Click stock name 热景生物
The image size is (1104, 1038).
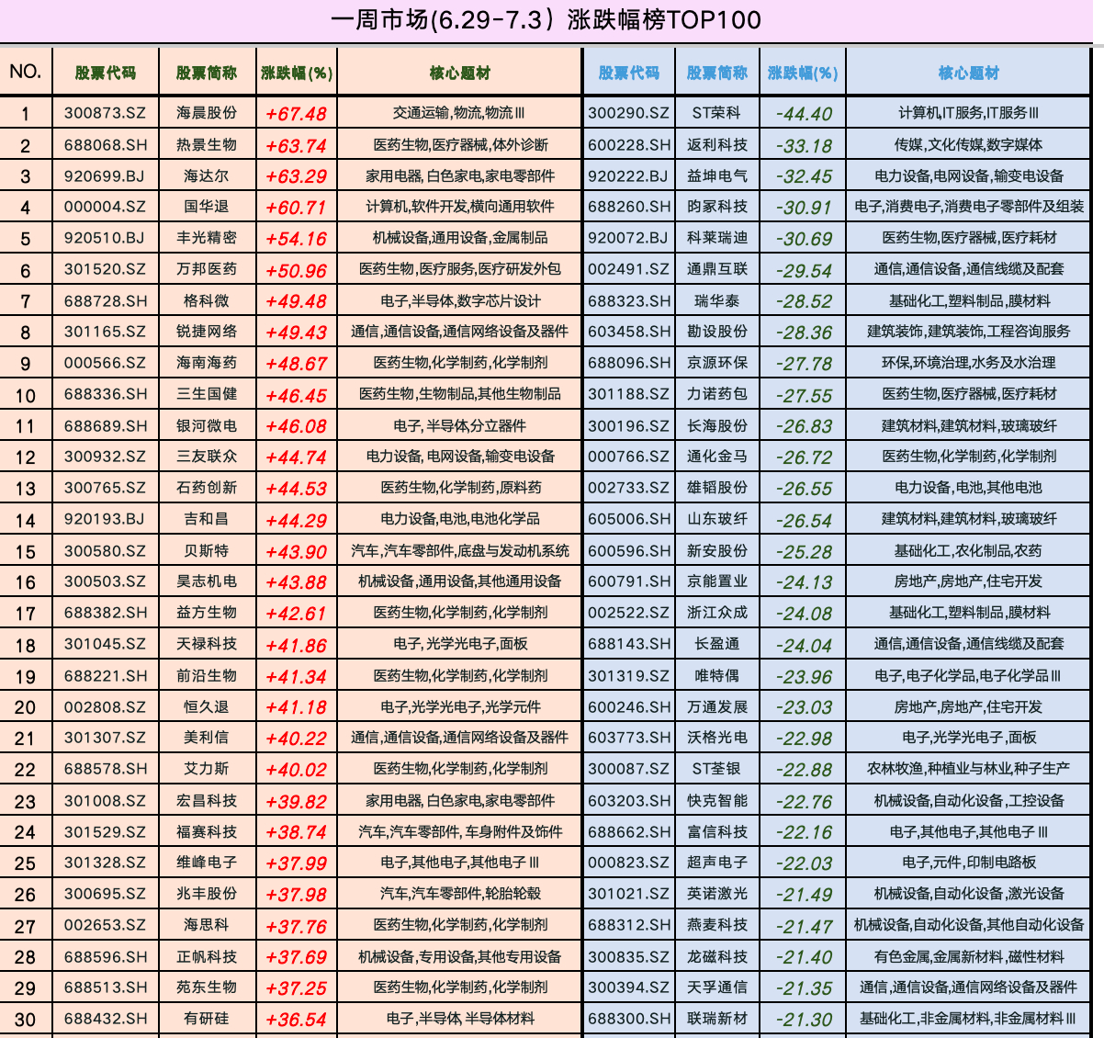tap(207, 144)
